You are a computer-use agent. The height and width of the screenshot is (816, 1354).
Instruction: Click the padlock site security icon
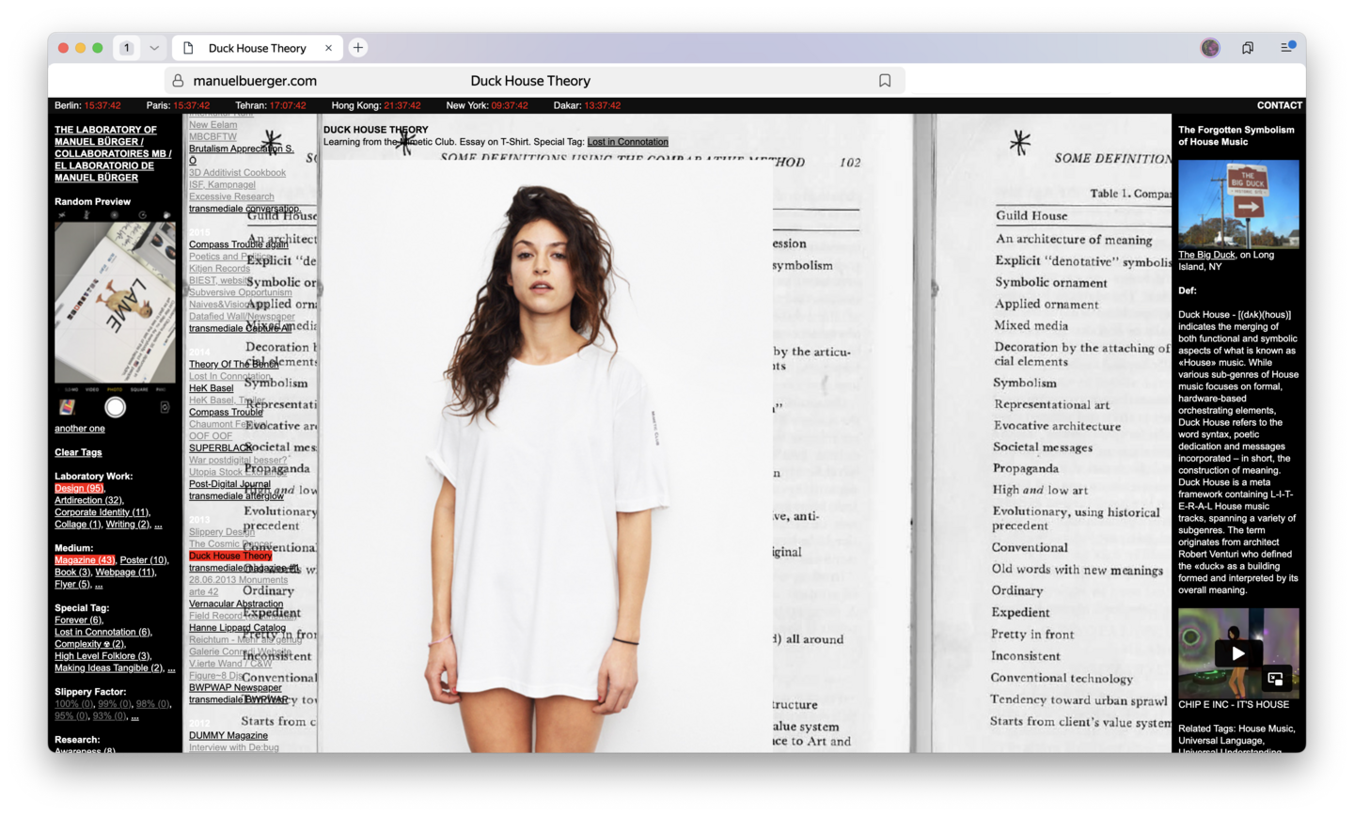pyautogui.click(x=178, y=81)
